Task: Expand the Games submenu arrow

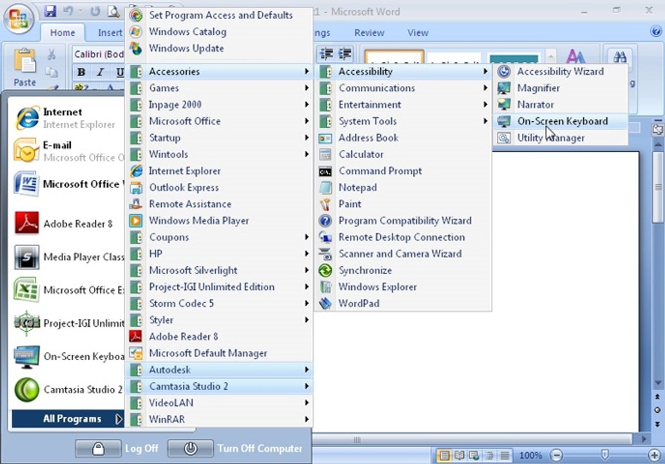Action: pos(306,88)
